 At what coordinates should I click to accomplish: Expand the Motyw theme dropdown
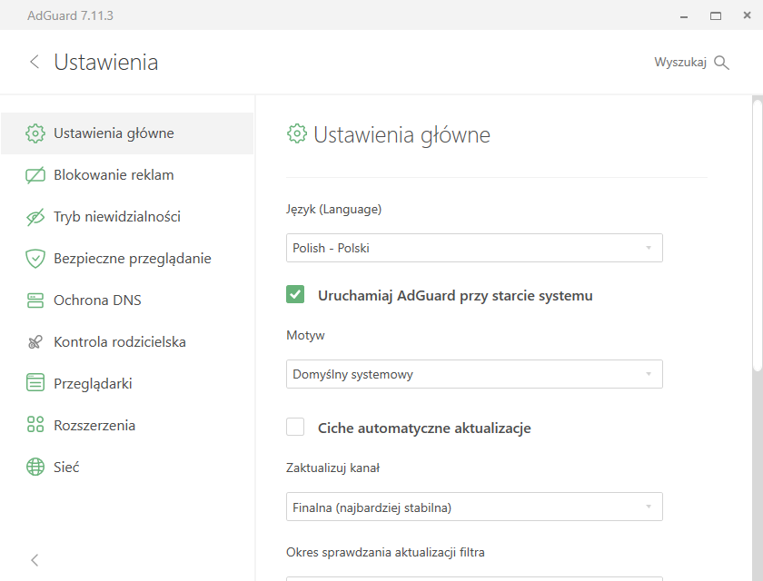point(474,374)
